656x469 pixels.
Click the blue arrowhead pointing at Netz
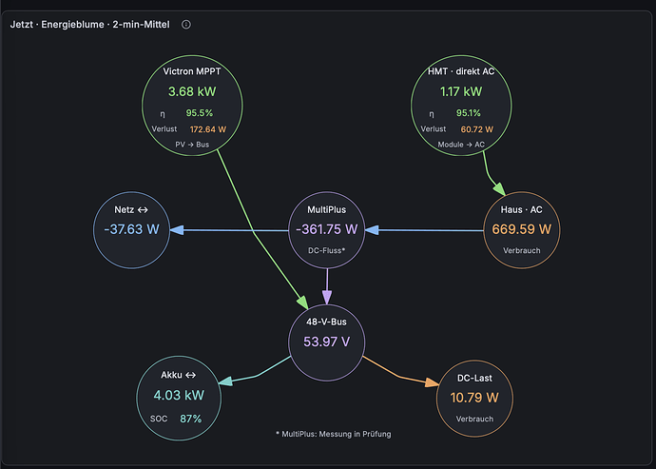coord(177,230)
